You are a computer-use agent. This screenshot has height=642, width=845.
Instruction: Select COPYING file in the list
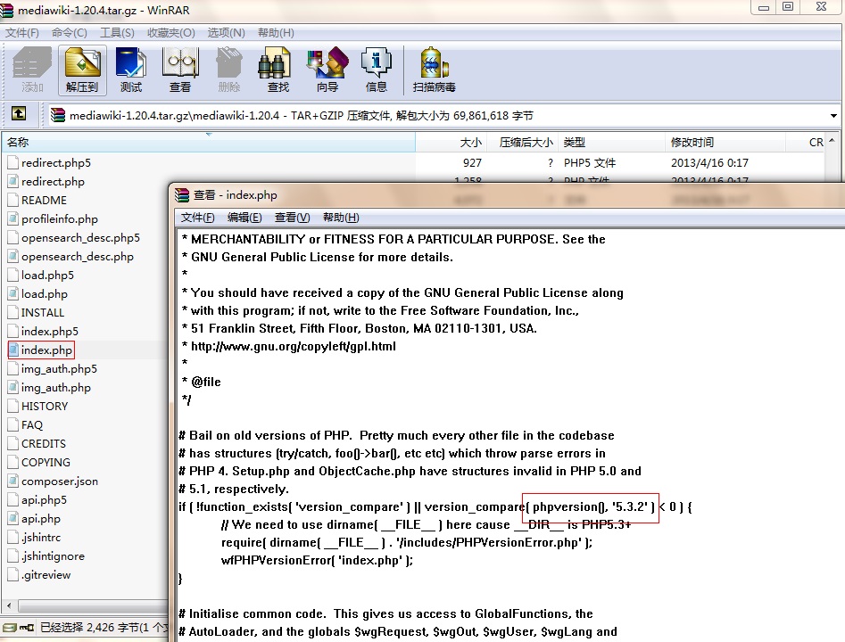[46, 462]
